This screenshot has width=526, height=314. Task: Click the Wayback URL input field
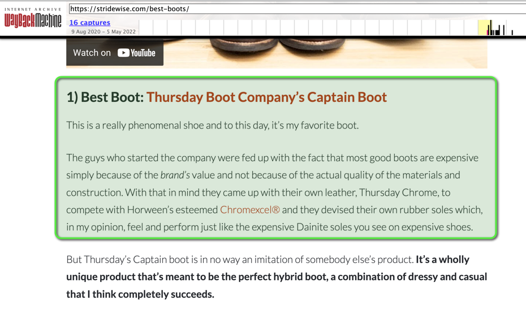coord(297,8)
